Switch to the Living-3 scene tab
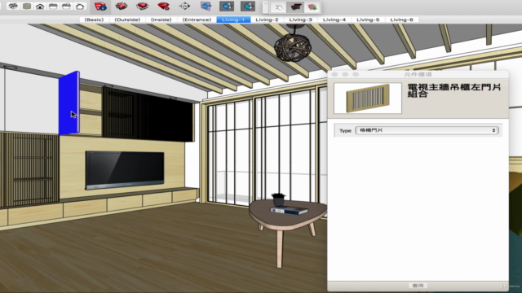The image size is (522, 293). pyautogui.click(x=301, y=20)
